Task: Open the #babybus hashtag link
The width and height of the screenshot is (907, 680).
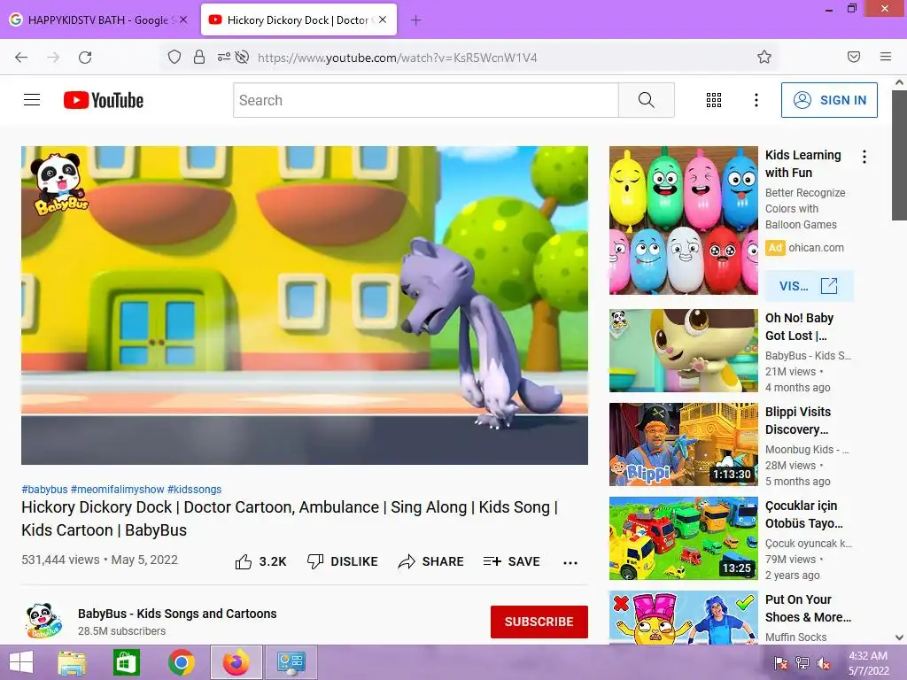Action: pyautogui.click(x=44, y=489)
